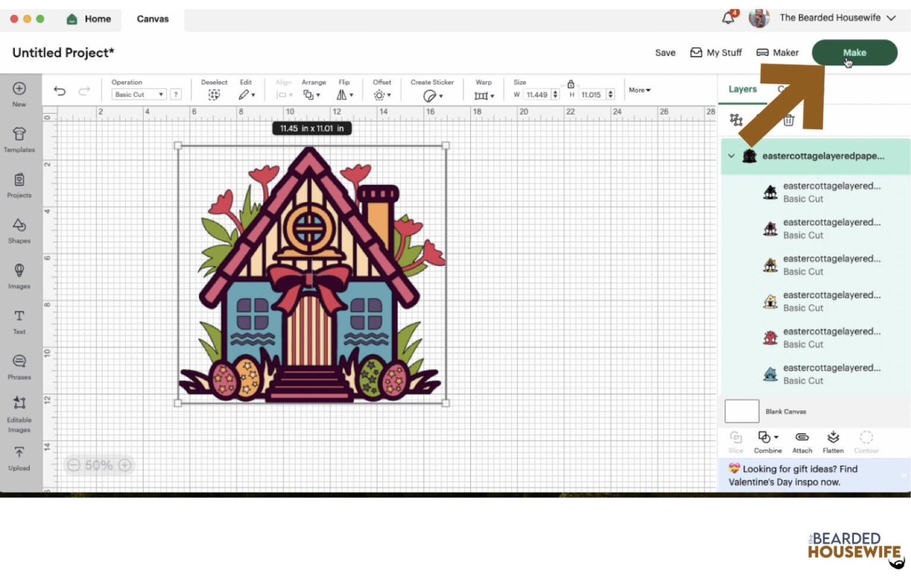Collapse the eastercottagelayeredpaper group
This screenshot has height=579, width=911.
731,156
